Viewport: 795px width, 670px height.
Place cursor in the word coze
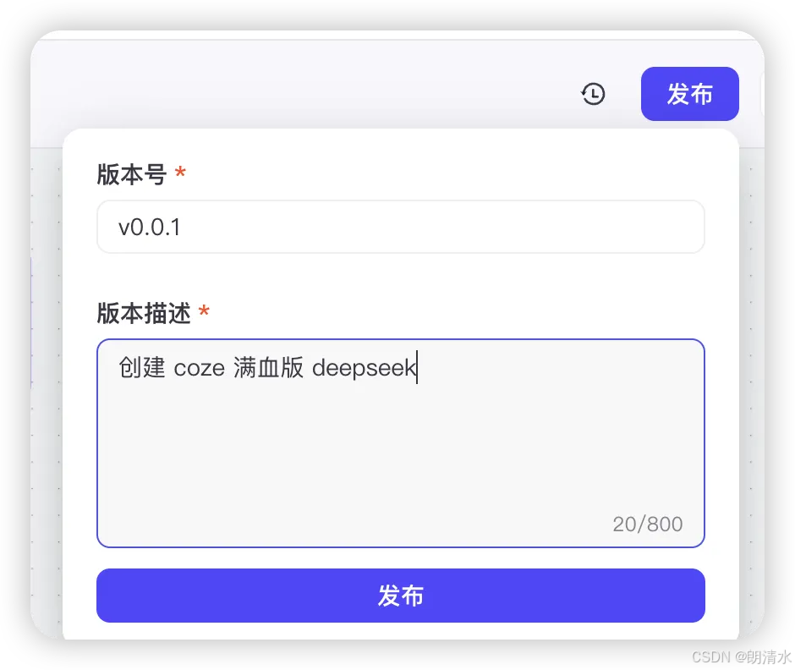coord(200,369)
